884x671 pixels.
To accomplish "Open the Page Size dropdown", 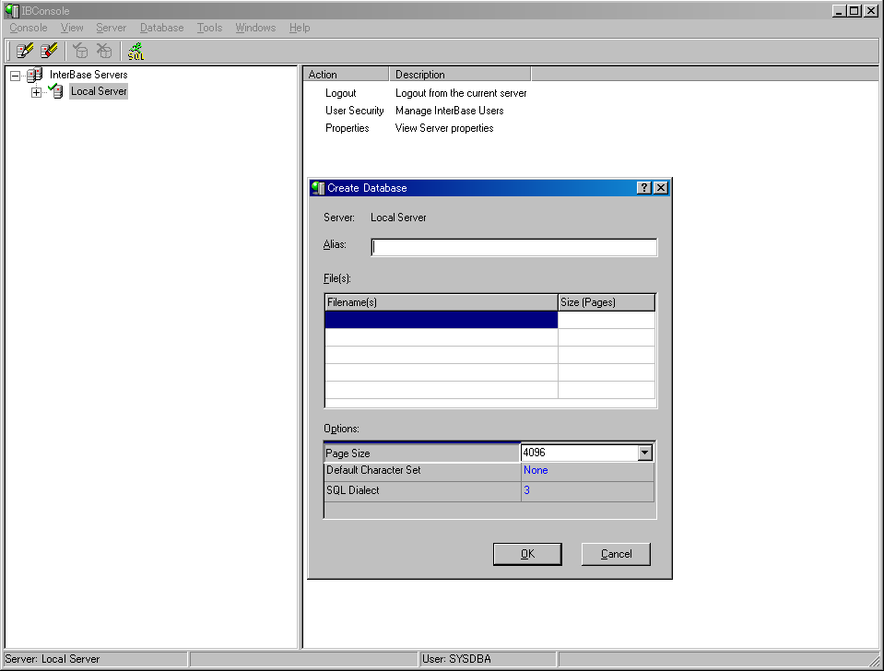I will coord(644,453).
